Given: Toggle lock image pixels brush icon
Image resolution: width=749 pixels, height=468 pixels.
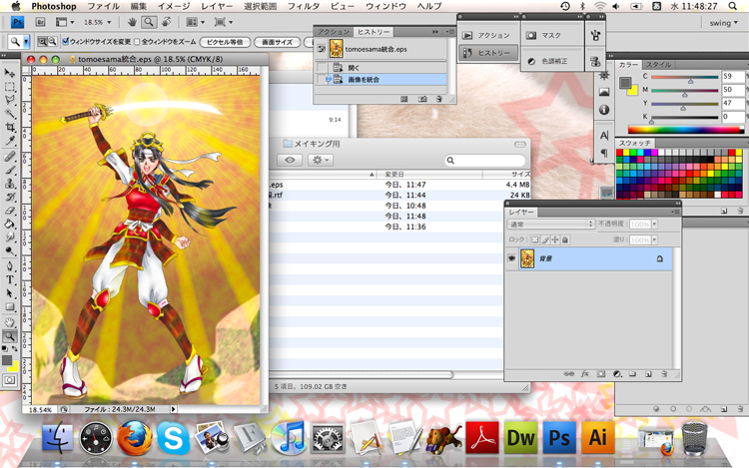Looking at the screenshot, I should coord(545,239).
